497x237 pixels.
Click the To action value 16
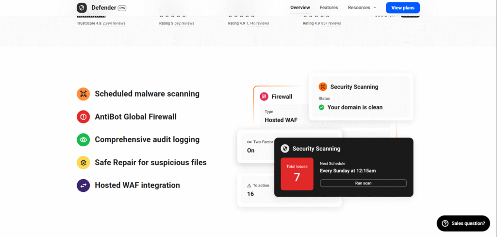pyautogui.click(x=250, y=194)
